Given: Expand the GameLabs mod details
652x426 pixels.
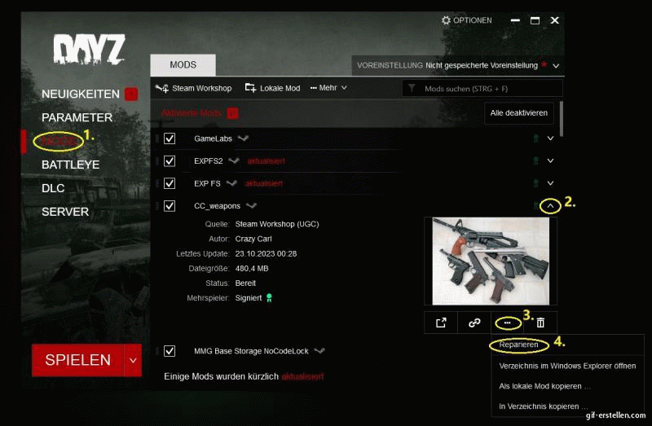Looking at the screenshot, I should point(550,138).
